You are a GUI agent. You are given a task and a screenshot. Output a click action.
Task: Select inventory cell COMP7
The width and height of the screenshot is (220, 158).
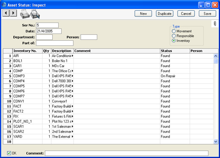28,96
